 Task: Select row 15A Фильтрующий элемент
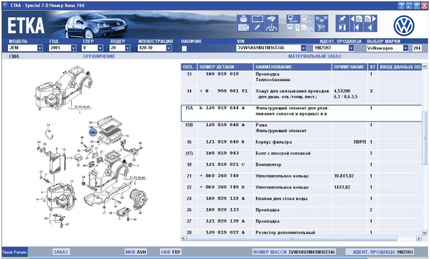pyautogui.click(x=301, y=113)
